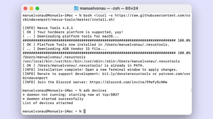
Task: Click the '[INFO] Nexus Tools 4.5.1' line
Action: pos(48,28)
